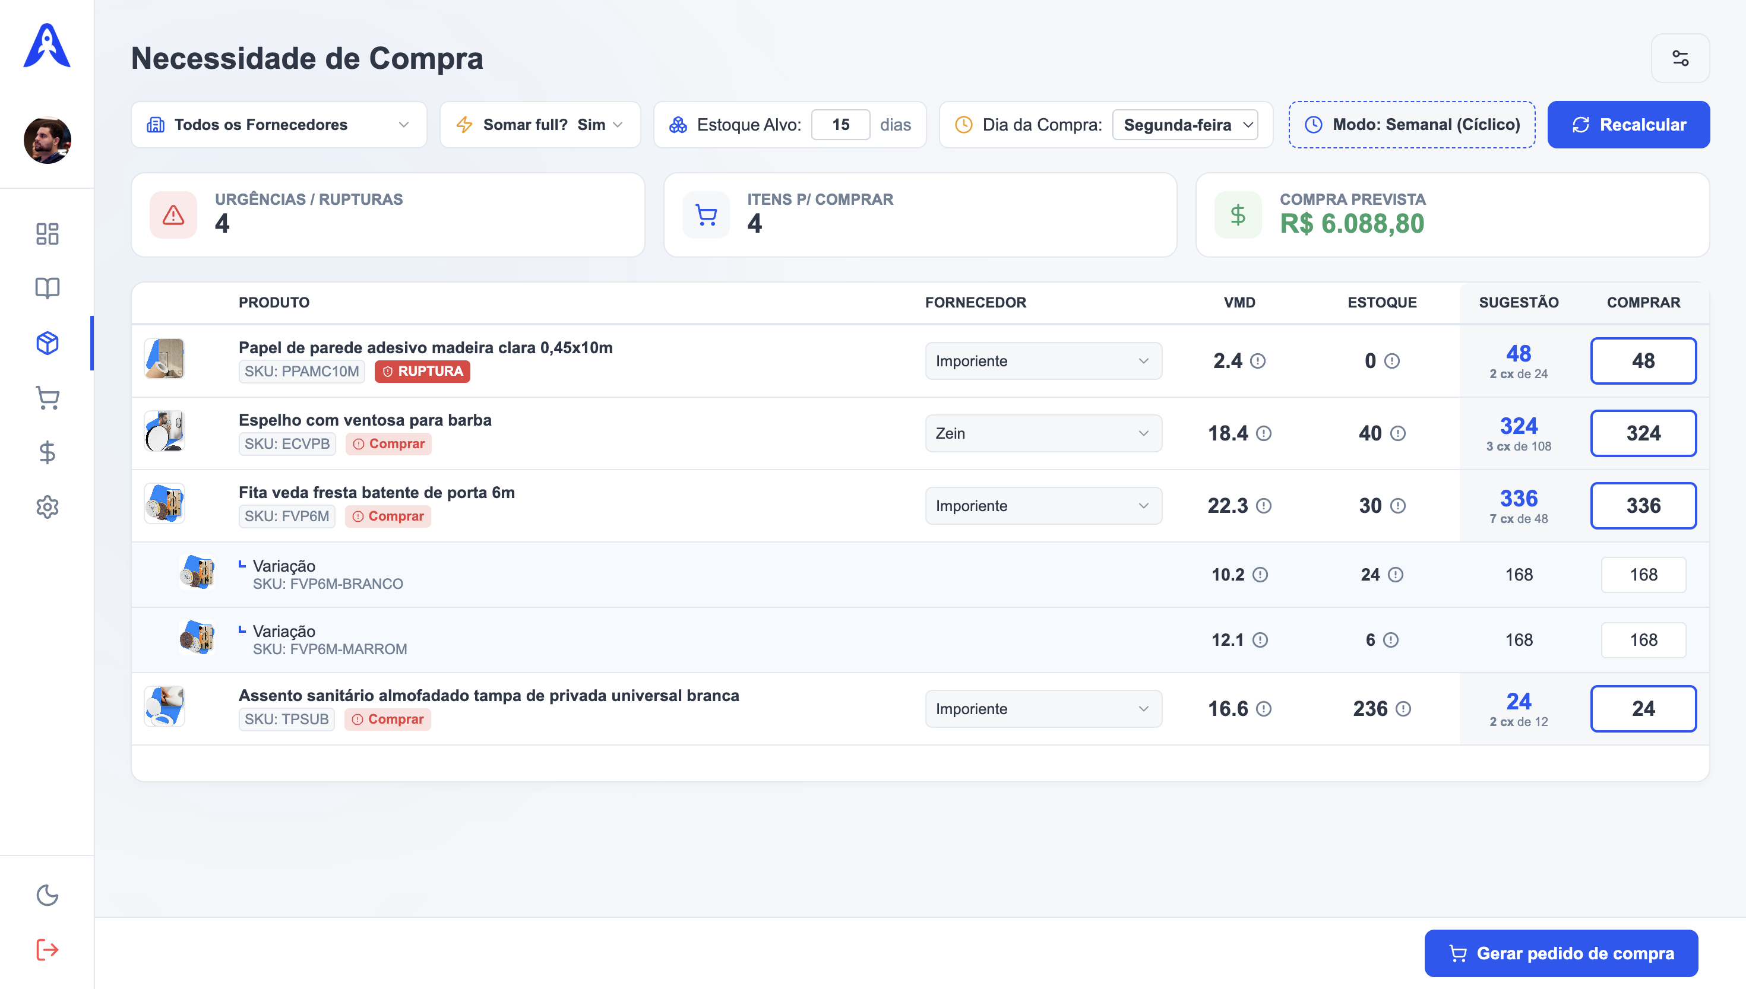This screenshot has width=1746, height=989.
Task: Toggle the Modo: Semanal (Cíclico) mode
Action: (1412, 125)
